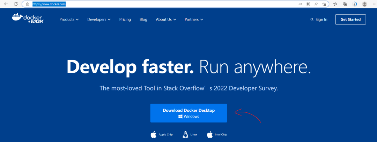The height and width of the screenshot is (142, 377).
Task: Go back with the browser back arrow
Action: [x=6, y=4]
